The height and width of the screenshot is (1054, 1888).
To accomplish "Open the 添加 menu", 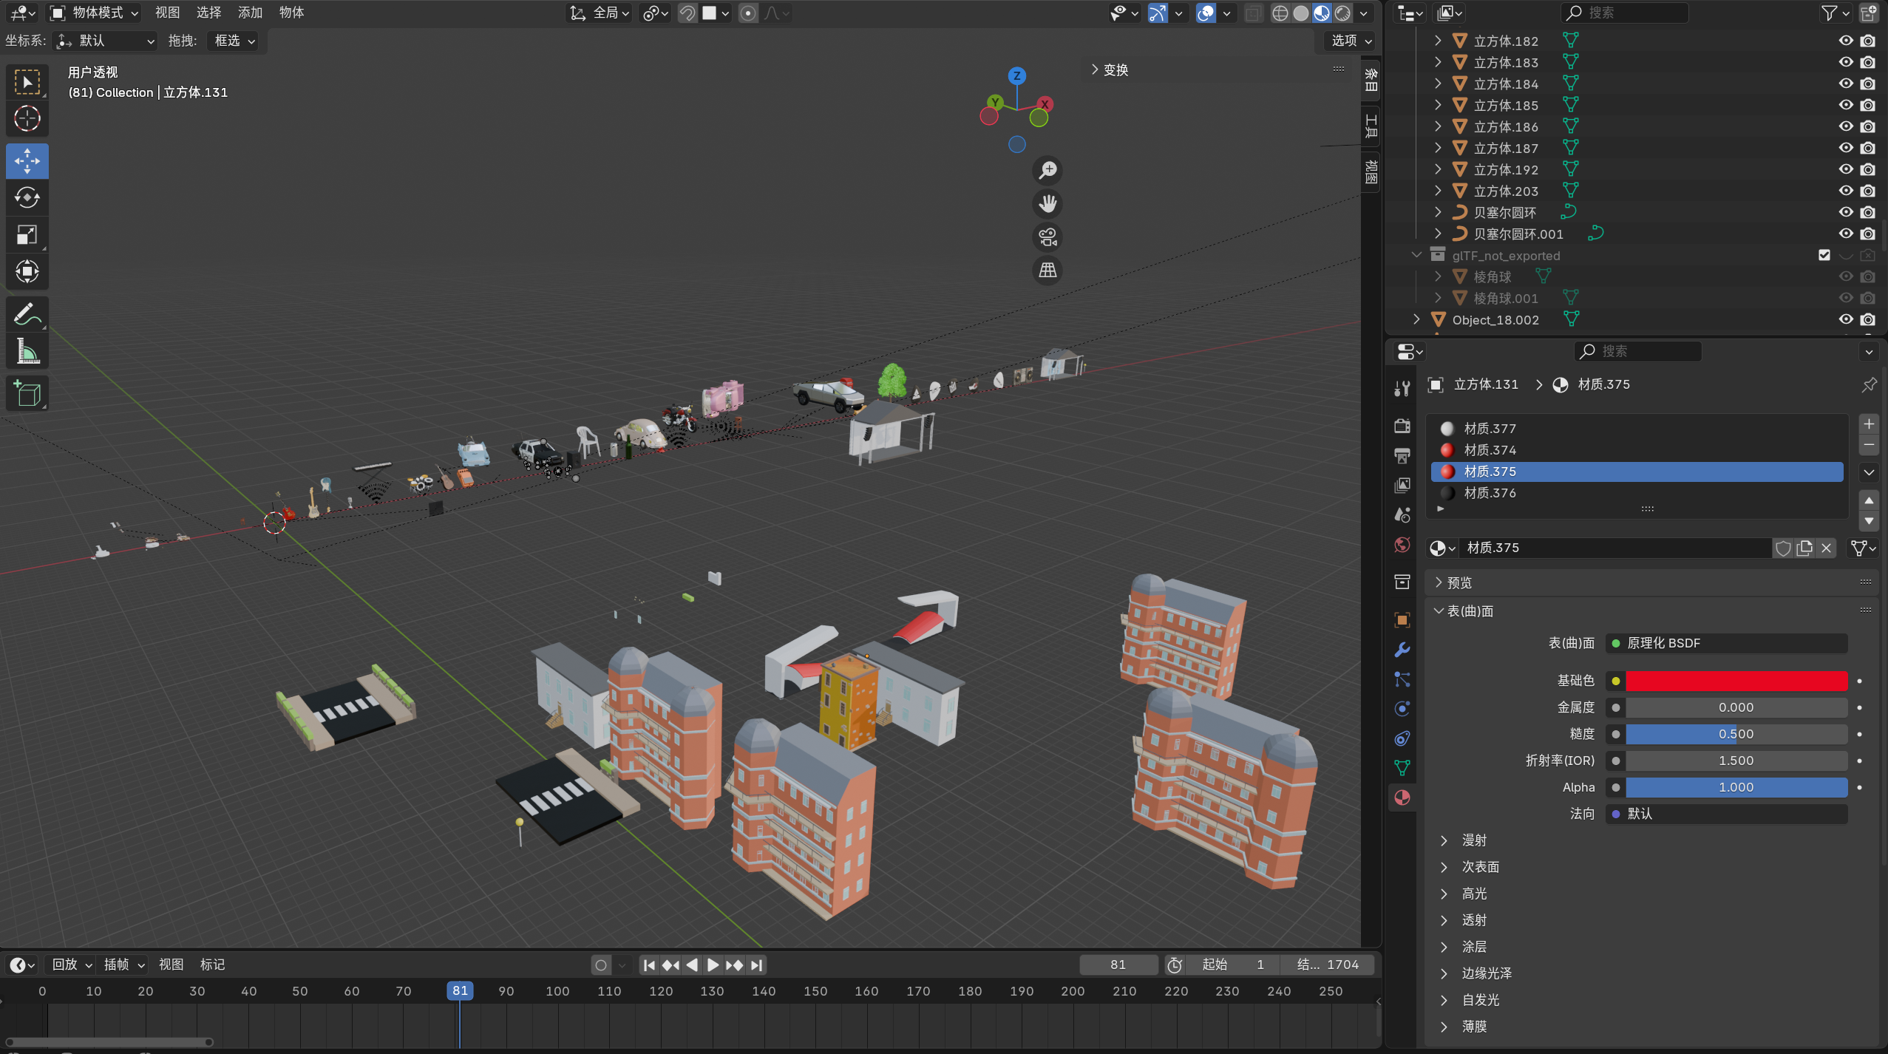I will (250, 13).
